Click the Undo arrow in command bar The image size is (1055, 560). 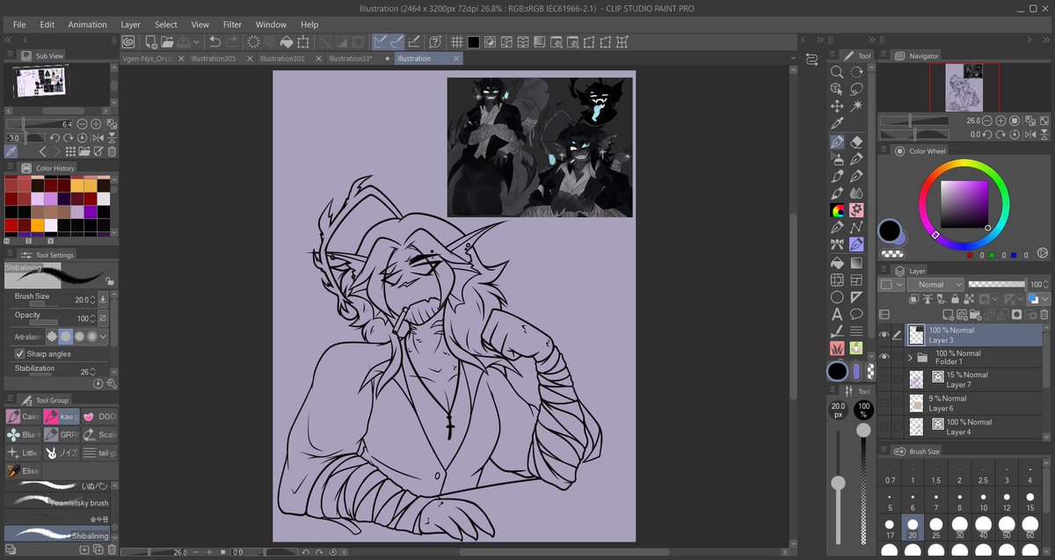click(215, 41)
